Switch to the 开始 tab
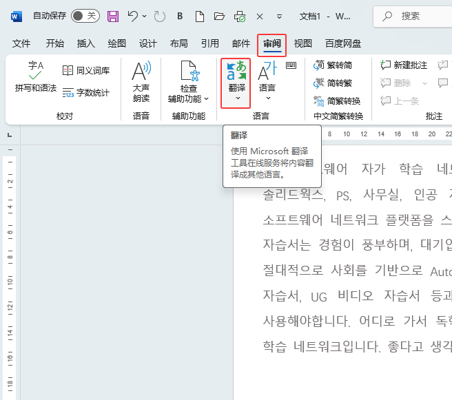Screen dimensions: 452x400 54,43
